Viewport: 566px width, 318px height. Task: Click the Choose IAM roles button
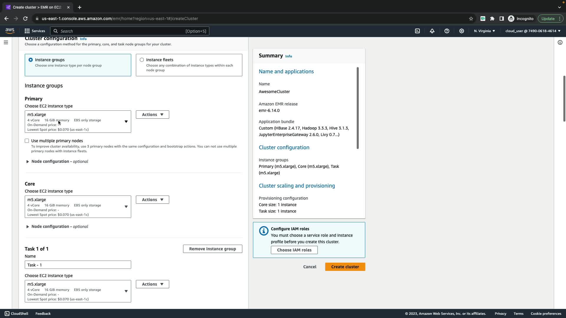tap(294, 250)
